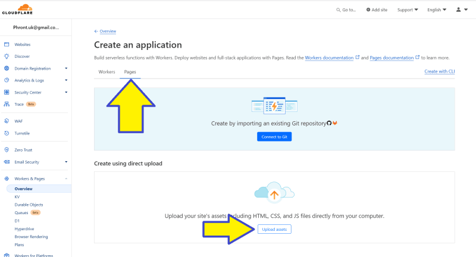Open the Support dropdown menu
Screen dimensions: 476x257
pos(408,10)
